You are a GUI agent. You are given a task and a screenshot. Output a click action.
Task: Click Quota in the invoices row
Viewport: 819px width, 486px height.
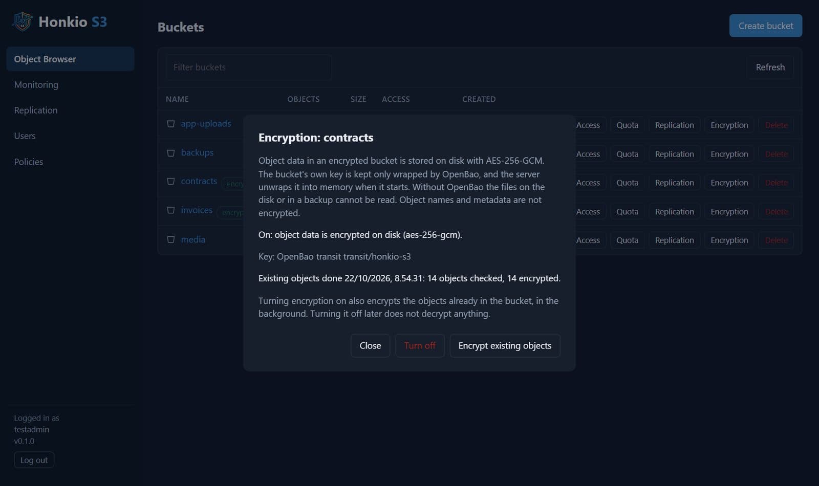point(627,211)
